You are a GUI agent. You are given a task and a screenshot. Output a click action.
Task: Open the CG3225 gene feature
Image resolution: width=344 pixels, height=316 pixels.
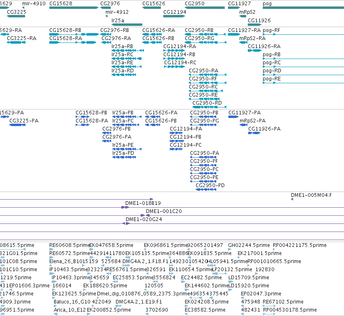pos(16,16)
